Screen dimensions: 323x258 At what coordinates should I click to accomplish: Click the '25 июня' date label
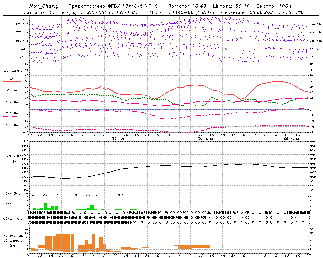click(x=205, y=139)
